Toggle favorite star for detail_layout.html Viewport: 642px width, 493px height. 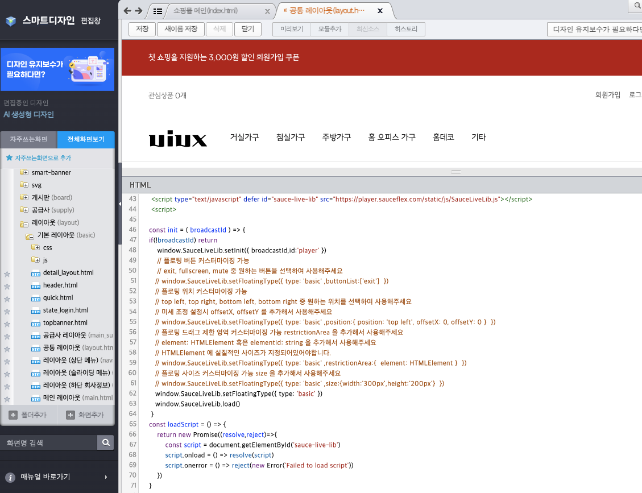(x=7, y=274)
